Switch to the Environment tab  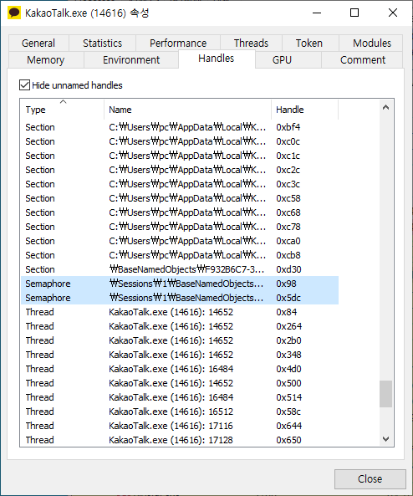coord(131,59)
